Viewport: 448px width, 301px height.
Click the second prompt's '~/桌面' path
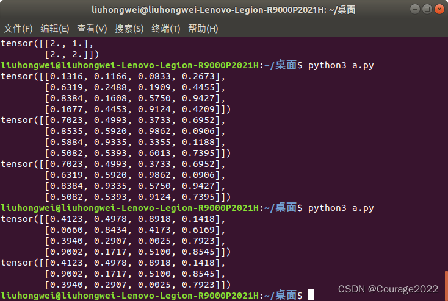(280, 208)
